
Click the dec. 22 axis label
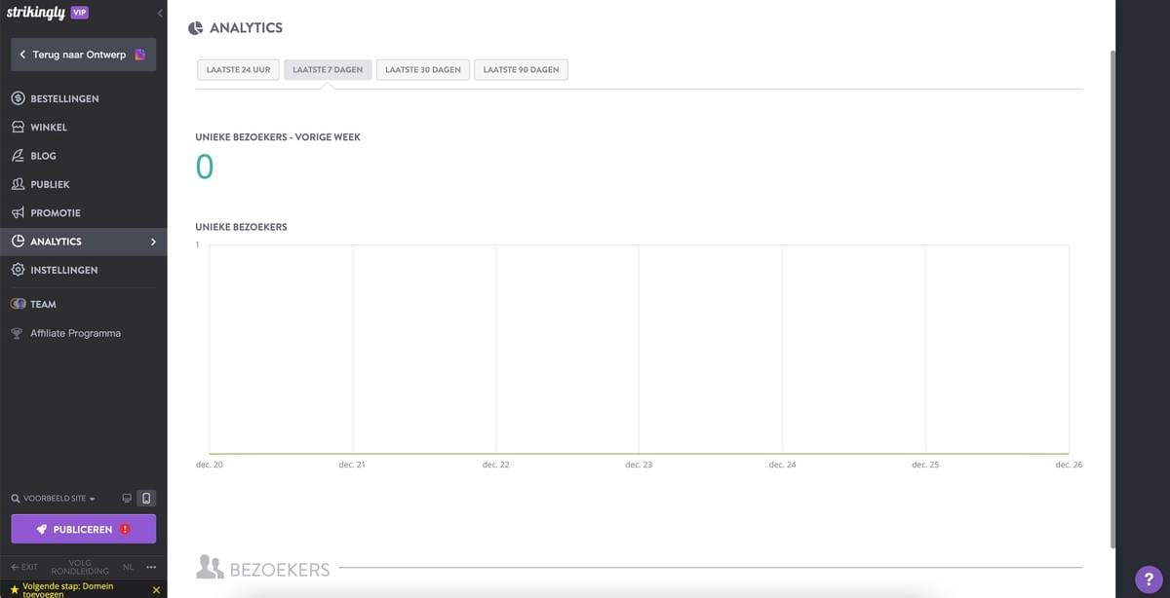tap(495, 465)
